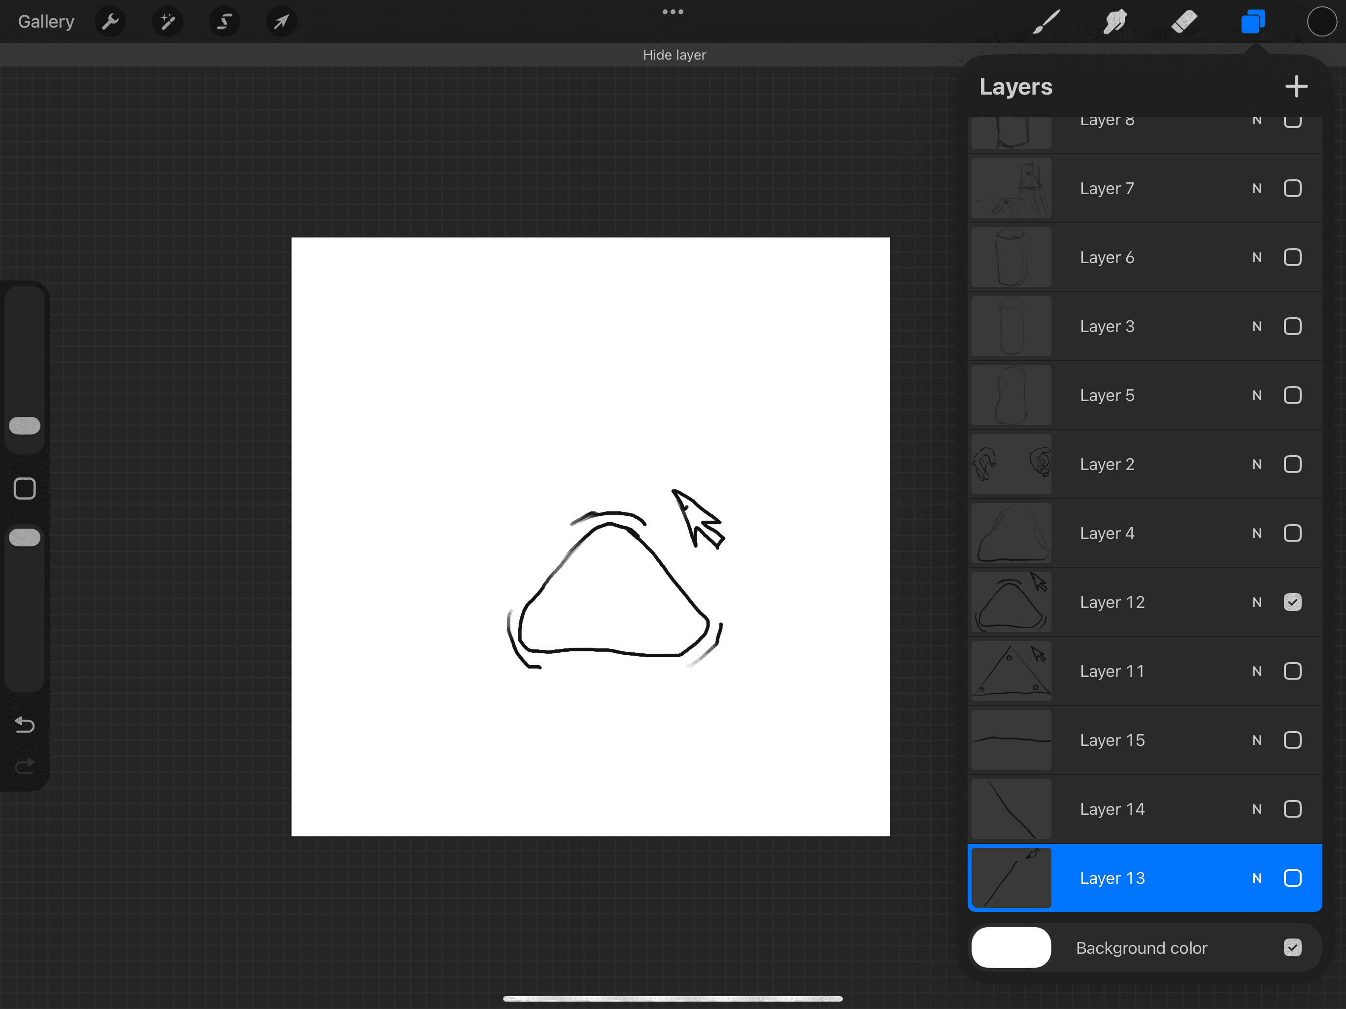Tap the Layer 2 thumbnail
Viewport: 1346px width, 1009px height.
click(1010, 464)
